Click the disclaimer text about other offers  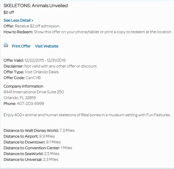(61, 66)
